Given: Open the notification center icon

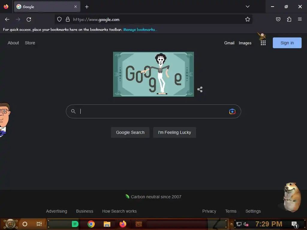Looking at the screenshot, I should 294,224.
